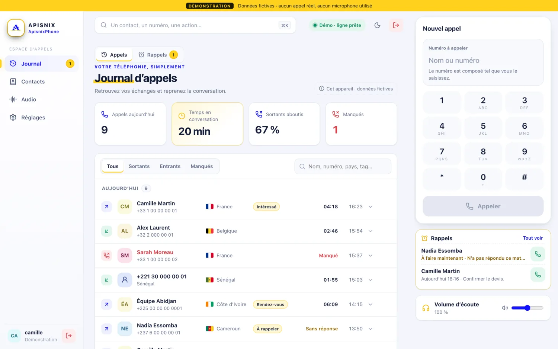This screenshot has height=349, width=558.
Task: Click the Appeler button
Action: point(483,206)
